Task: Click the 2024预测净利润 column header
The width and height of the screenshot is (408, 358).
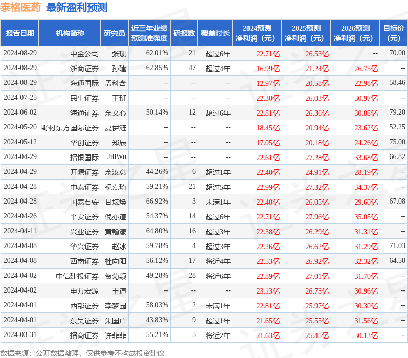Action: point(257,33)
